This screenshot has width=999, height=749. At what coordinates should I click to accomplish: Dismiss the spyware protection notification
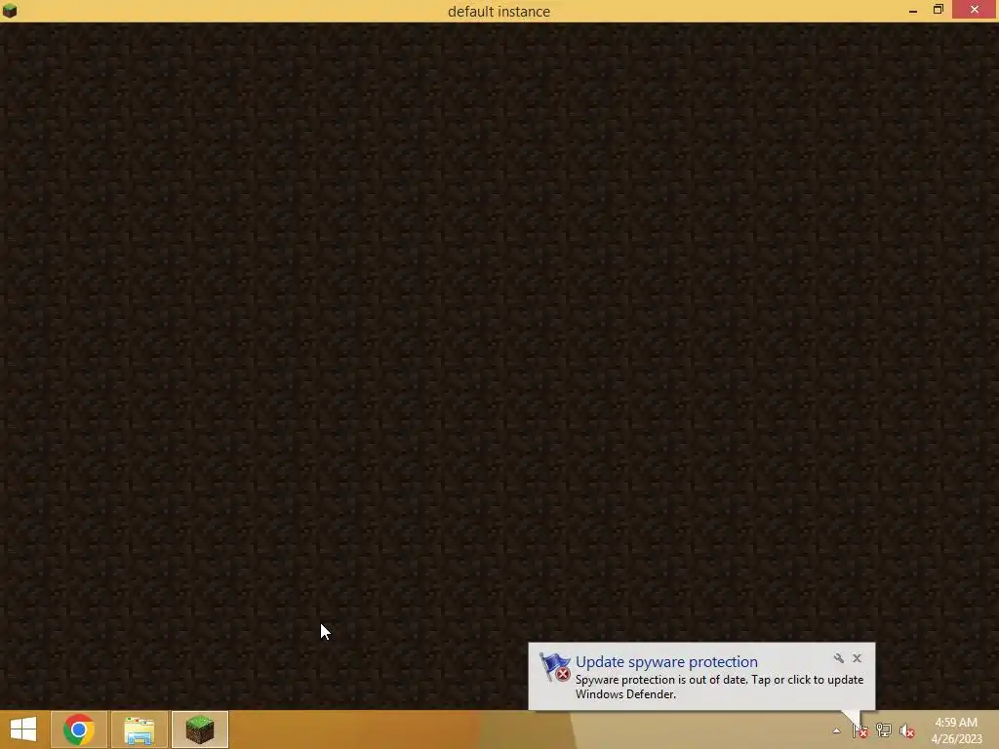[857, 658]
